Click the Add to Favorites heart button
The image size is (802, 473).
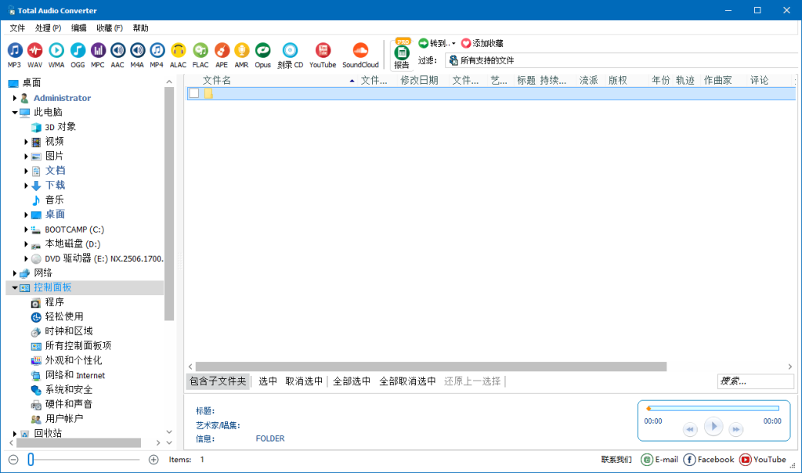click(482, 44)
